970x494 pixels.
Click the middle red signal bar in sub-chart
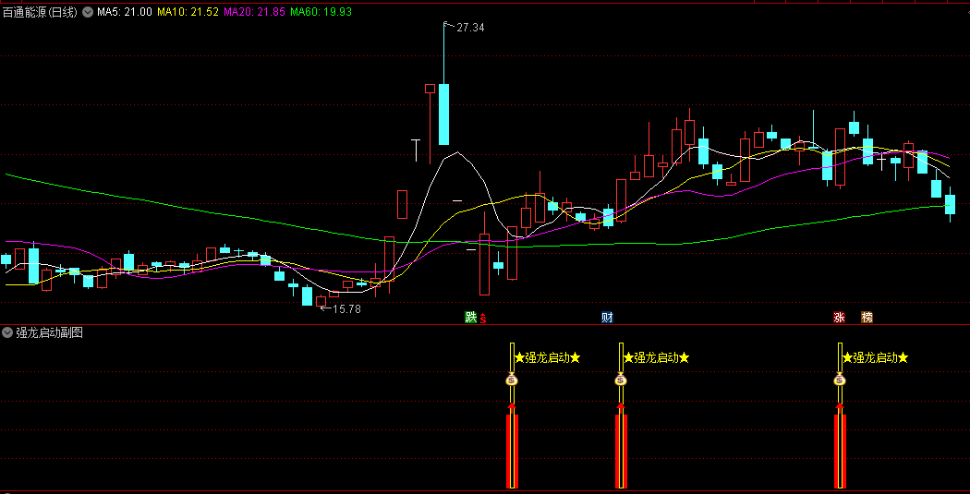621,452
